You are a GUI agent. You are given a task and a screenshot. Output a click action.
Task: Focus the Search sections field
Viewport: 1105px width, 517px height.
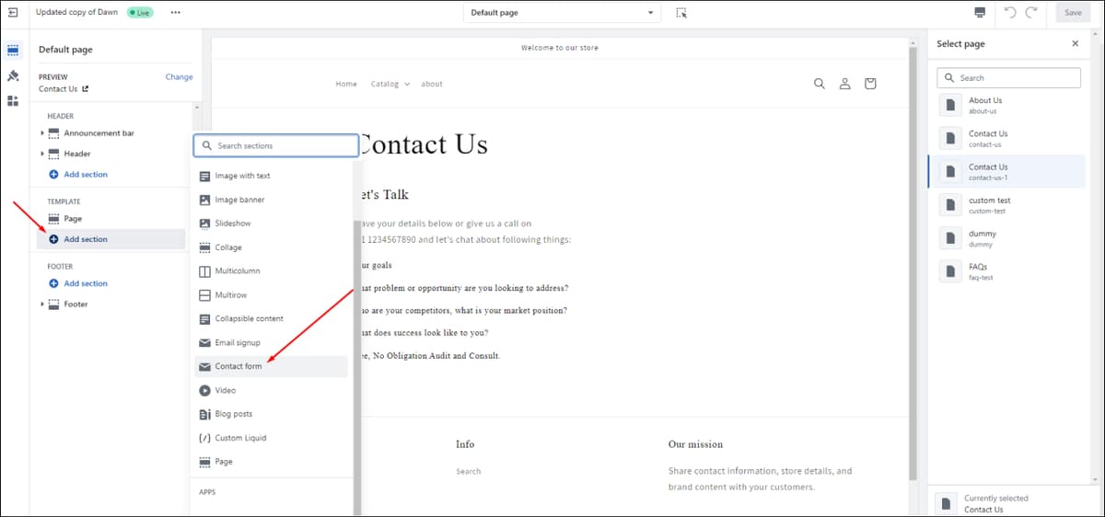275,145
